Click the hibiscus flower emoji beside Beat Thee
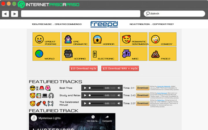The width and height of the screenshot is (208, 130). point(48,88)
